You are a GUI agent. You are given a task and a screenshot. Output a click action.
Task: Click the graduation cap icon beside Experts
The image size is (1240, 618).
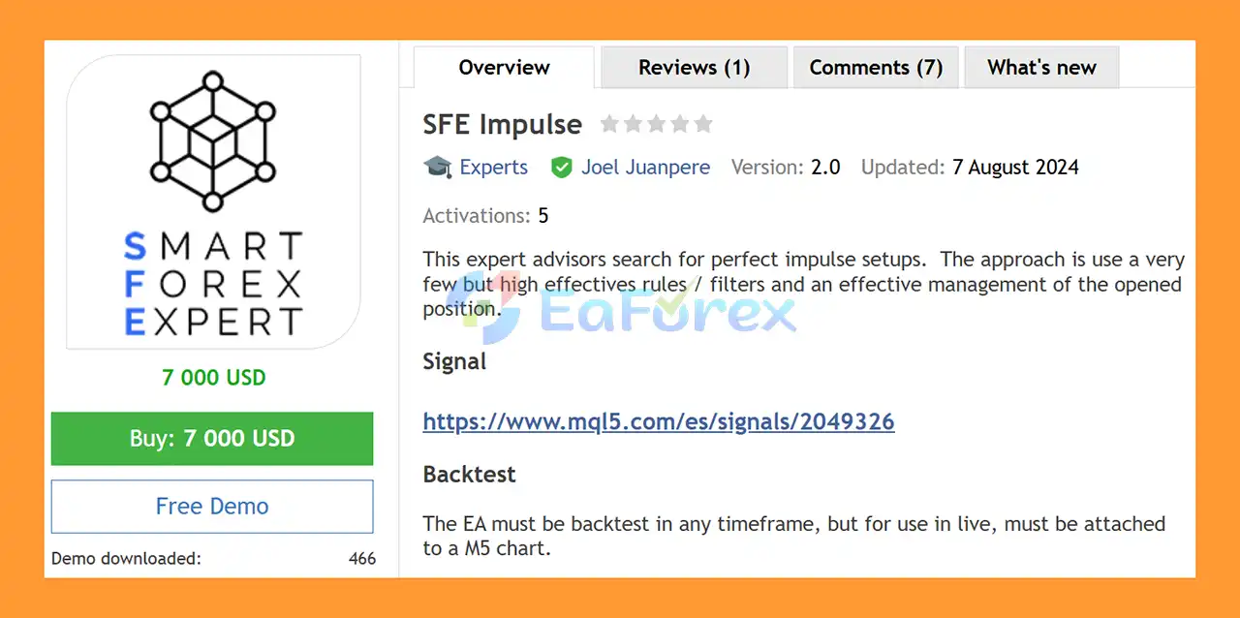(438, 167)
